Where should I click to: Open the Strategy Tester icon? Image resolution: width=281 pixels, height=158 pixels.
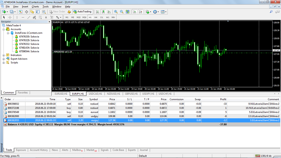click(x=44, y=12)
